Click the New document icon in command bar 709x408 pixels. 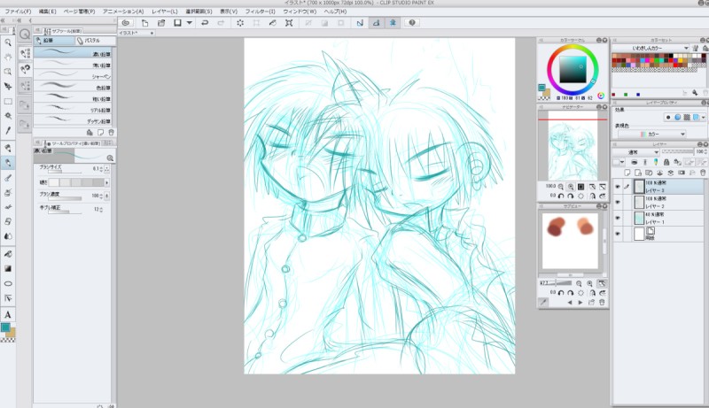144,22
